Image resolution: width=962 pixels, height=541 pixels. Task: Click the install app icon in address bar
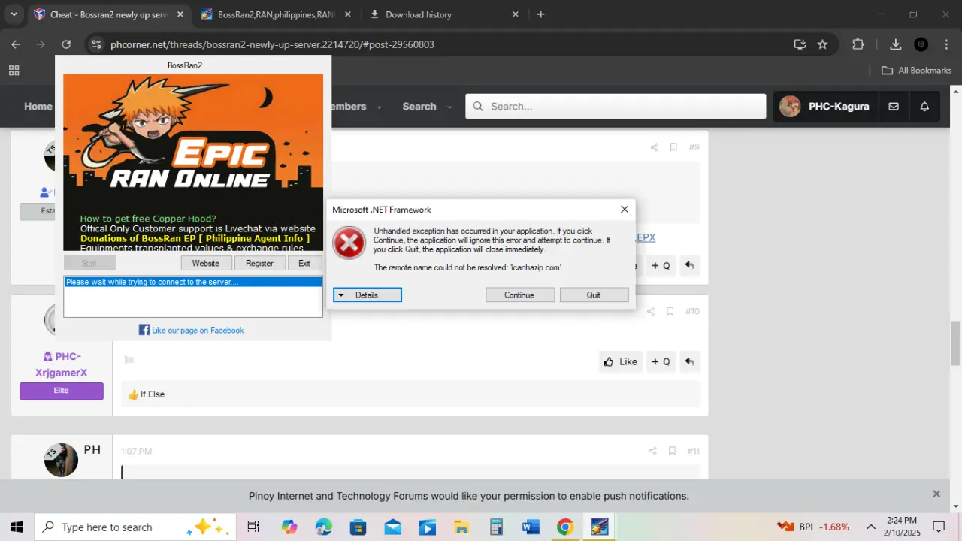click(800, 44)
